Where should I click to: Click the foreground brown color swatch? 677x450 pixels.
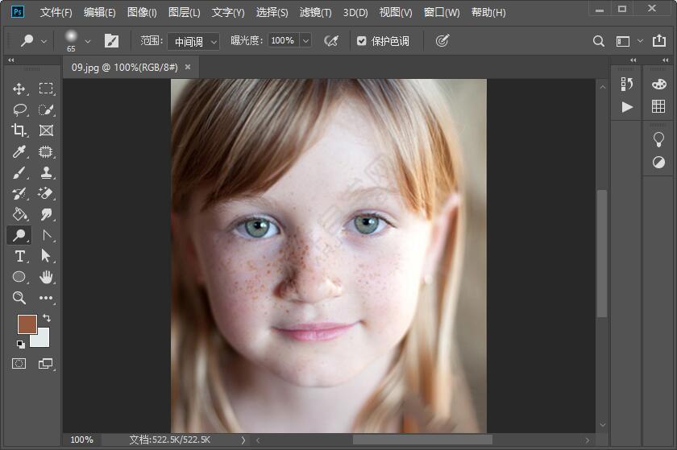click(27, 324)
